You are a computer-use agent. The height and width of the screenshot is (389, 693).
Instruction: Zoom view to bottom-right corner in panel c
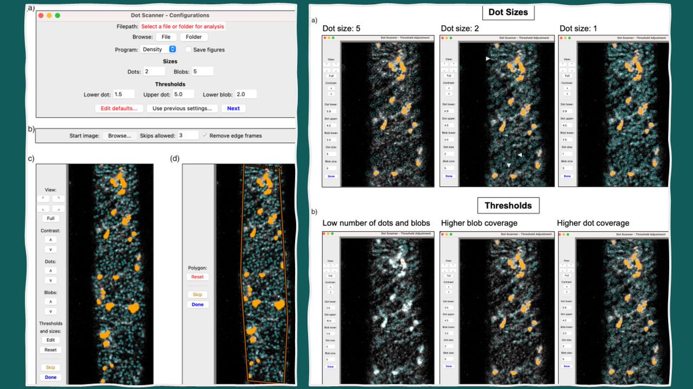click(58, 209)
